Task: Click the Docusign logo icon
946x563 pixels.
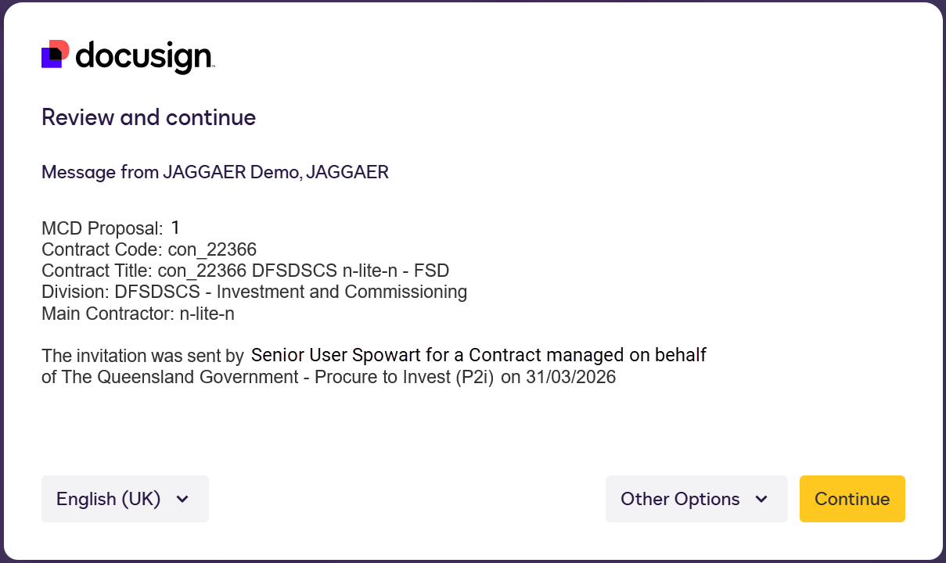Action: pyautogui.click(x=56, y=54)
